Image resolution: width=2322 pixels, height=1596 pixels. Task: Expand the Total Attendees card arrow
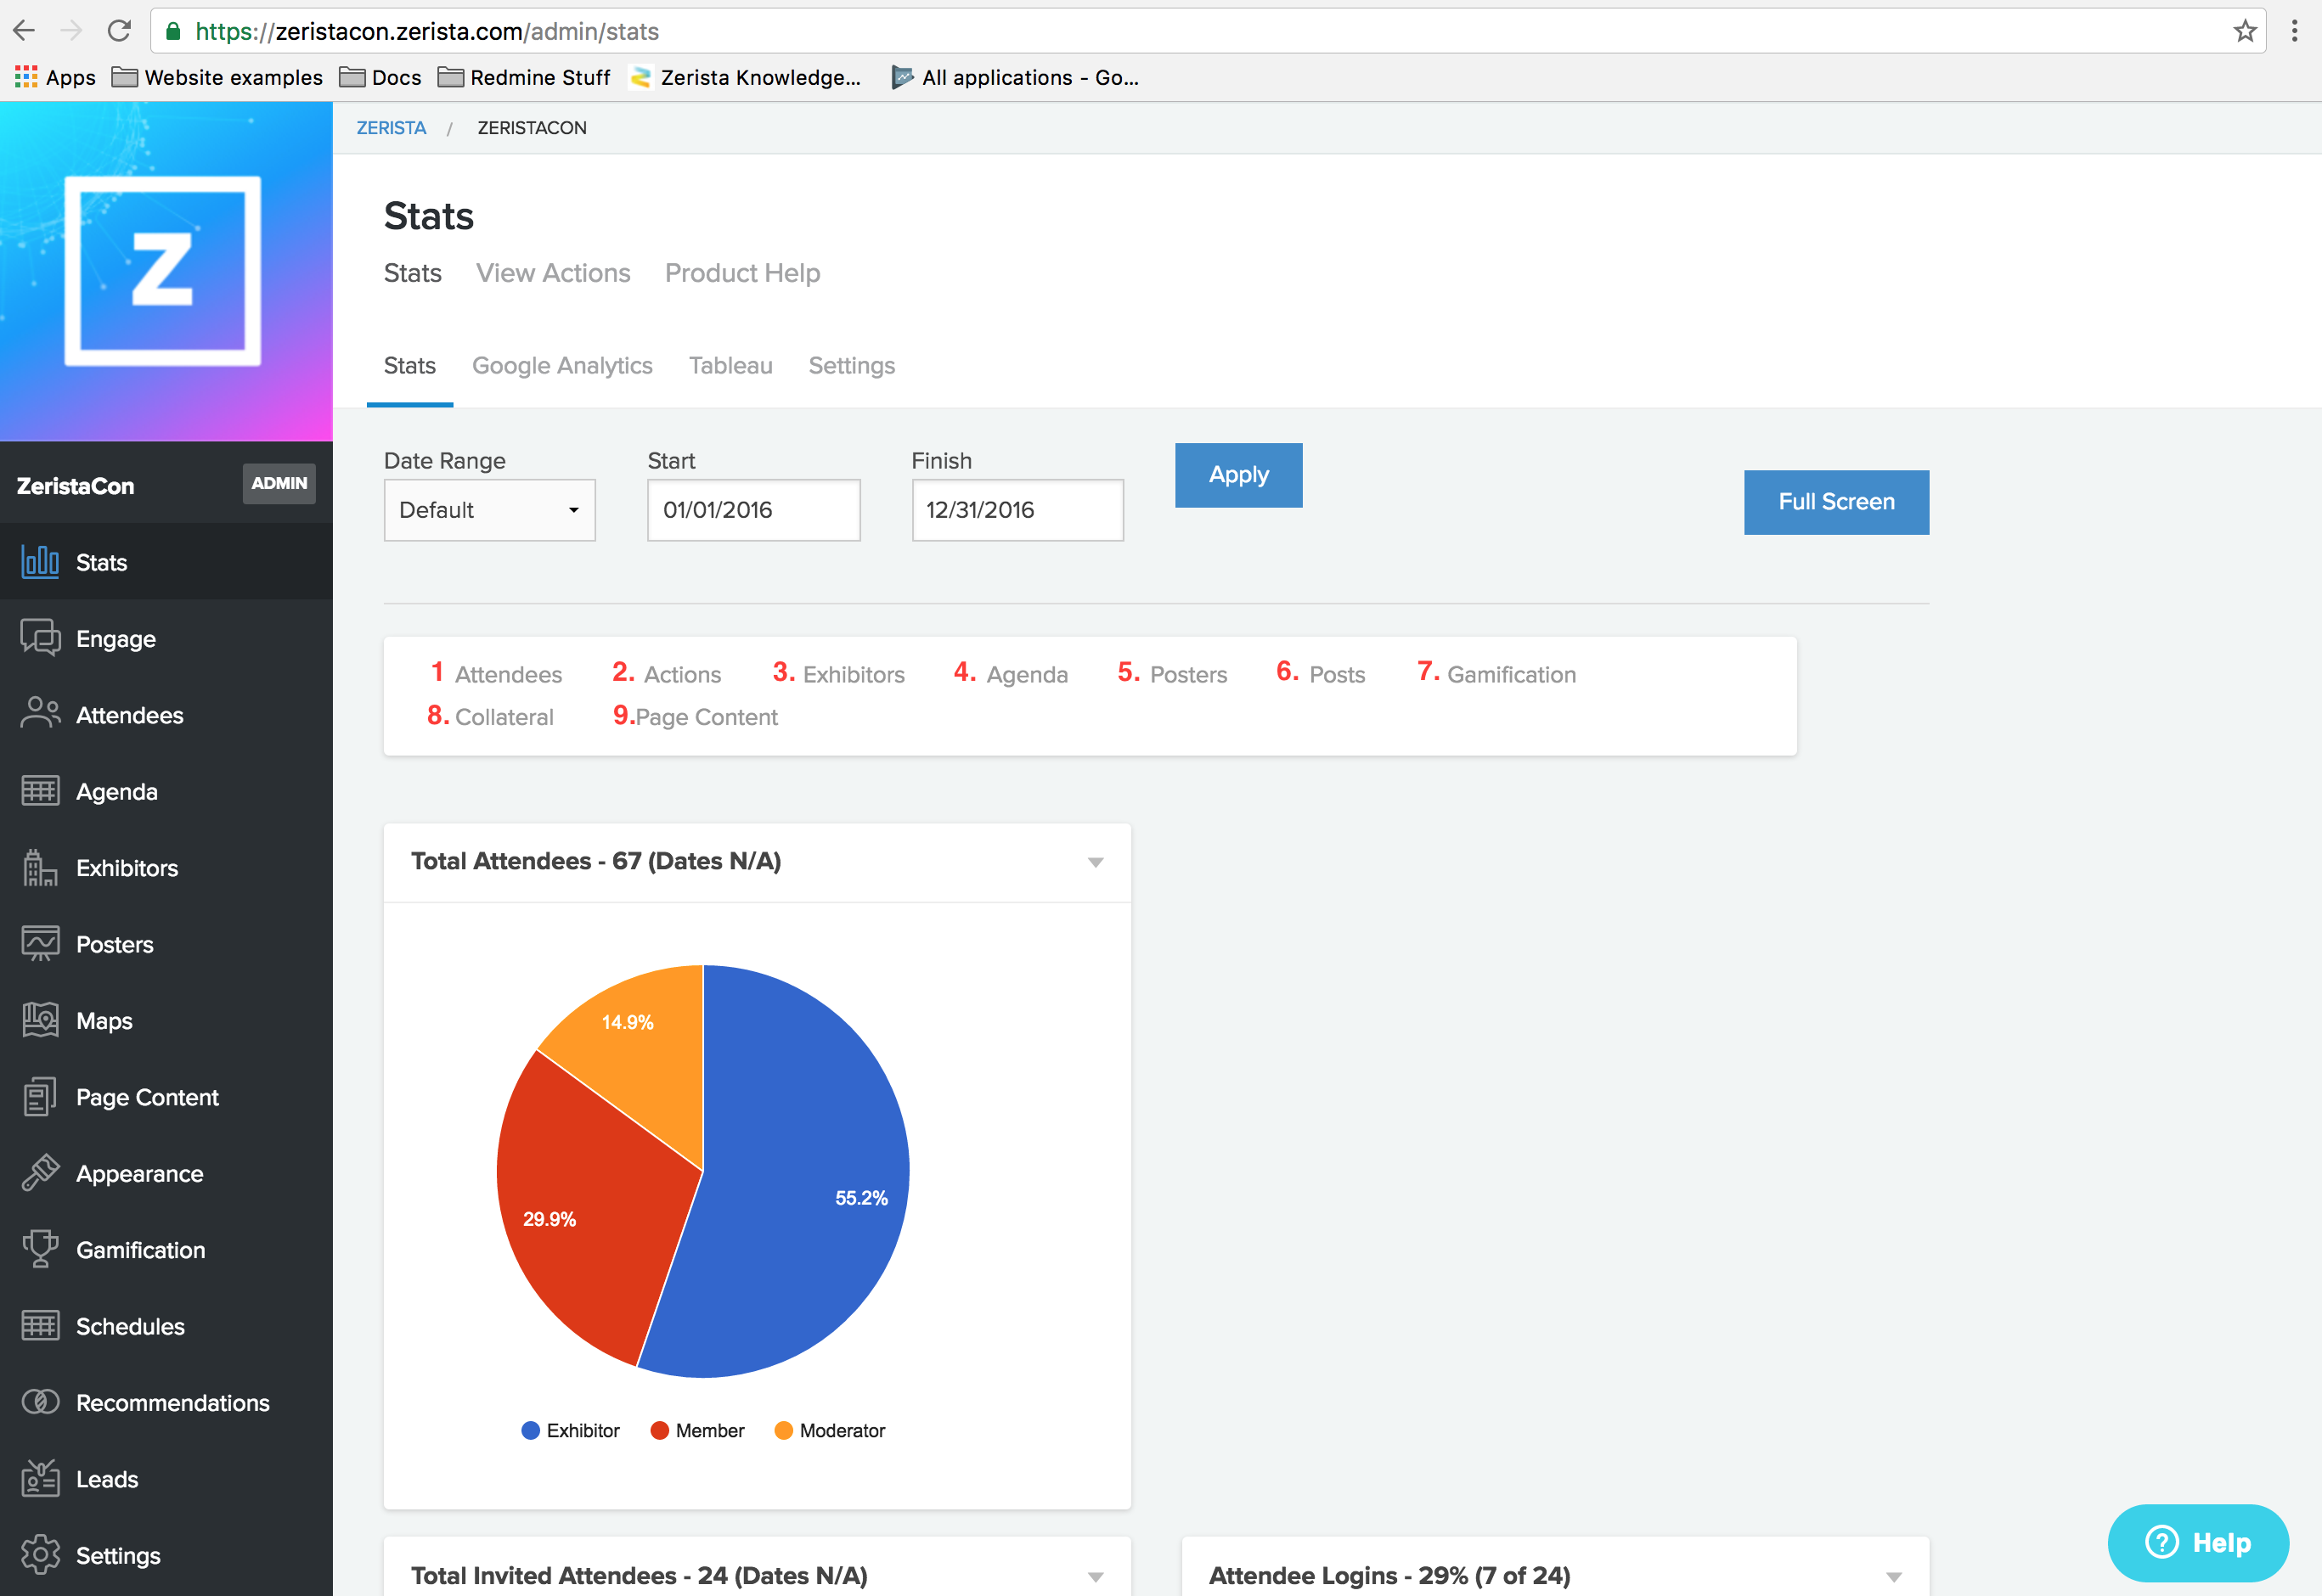click(x=1096, y=862)
